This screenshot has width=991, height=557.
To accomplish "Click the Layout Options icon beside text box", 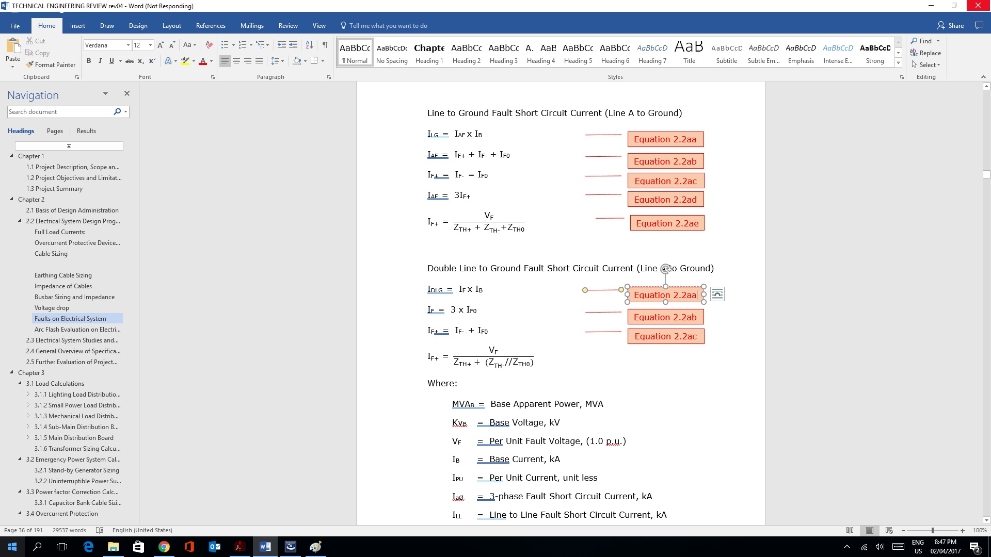I will coord(717,294).
